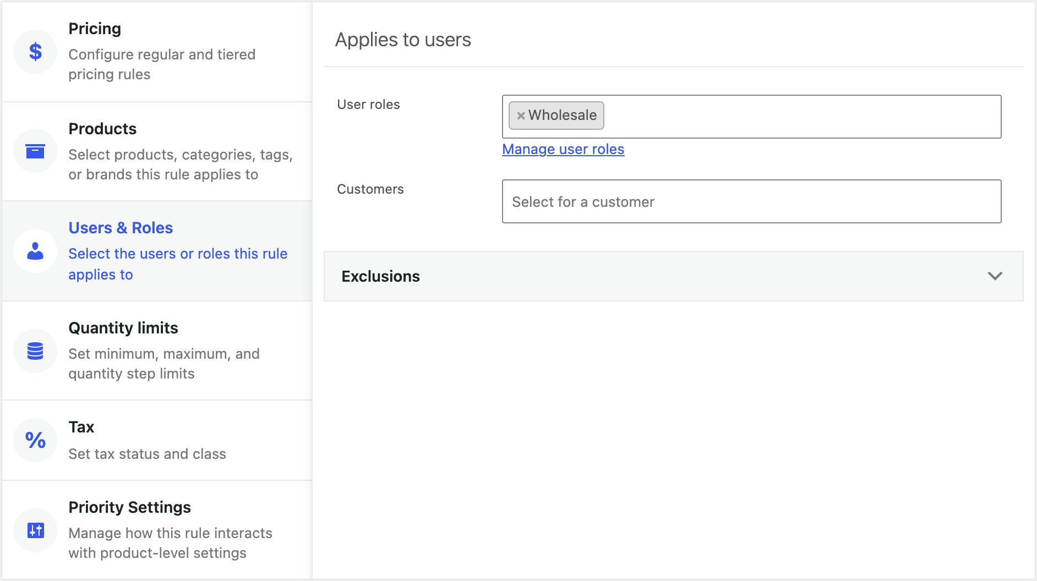Select the Users & Roles tab
Image resolution: width=1037 pixels, height=581 pixels.
pos(157,251)
